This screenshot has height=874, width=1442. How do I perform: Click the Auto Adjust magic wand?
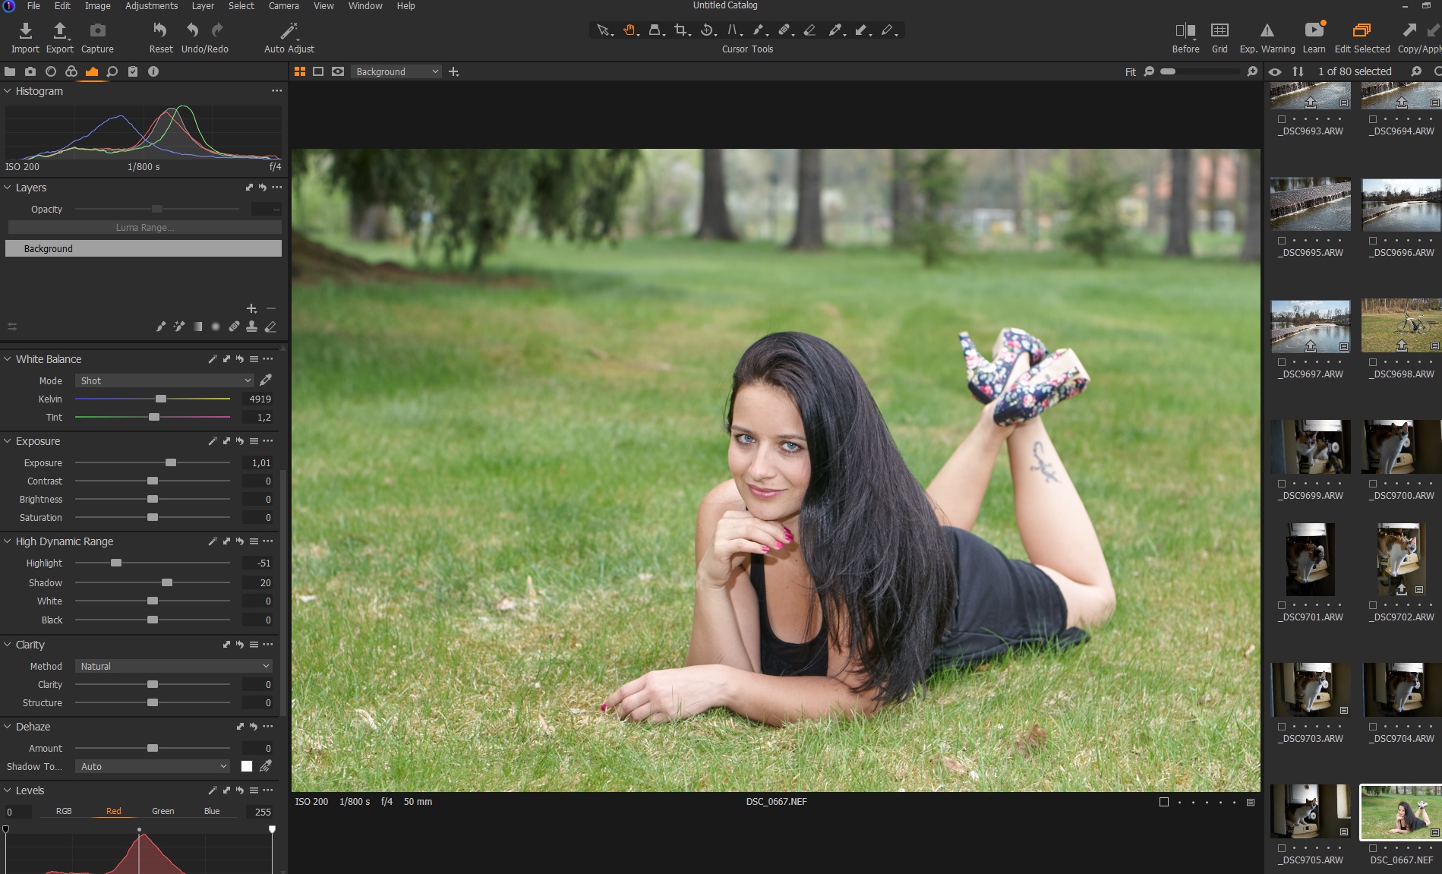click(289, 31)
